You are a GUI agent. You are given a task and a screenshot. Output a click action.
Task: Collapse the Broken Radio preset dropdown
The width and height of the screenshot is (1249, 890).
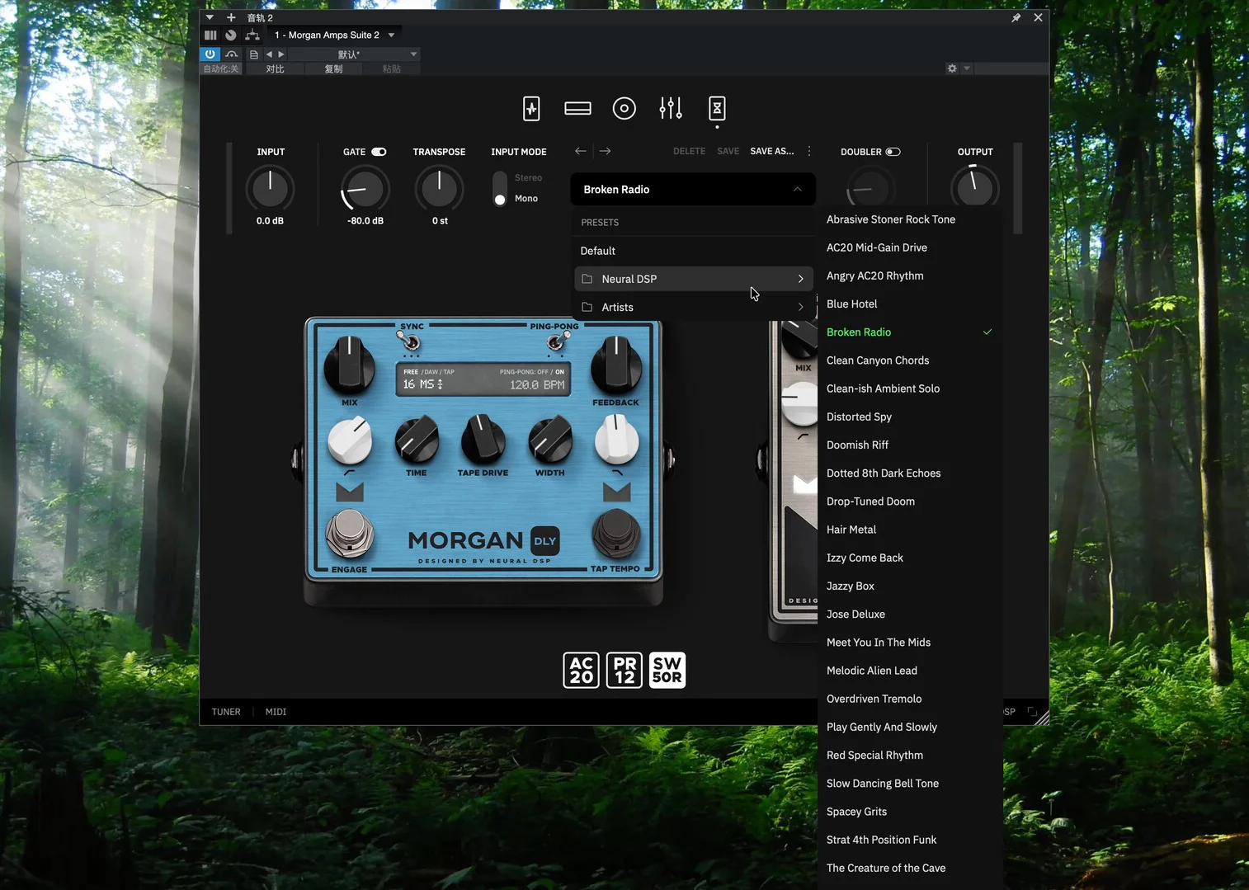click(x=797, y=190)
